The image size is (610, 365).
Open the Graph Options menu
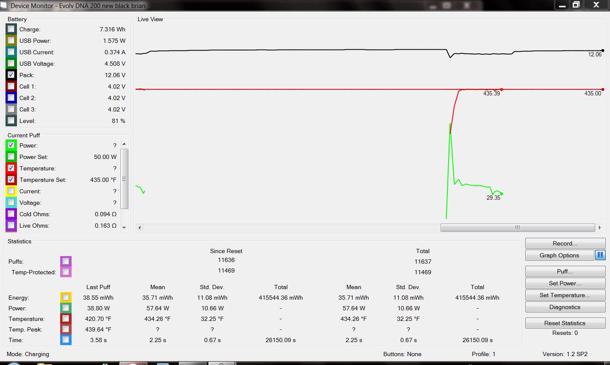(559, 255)
